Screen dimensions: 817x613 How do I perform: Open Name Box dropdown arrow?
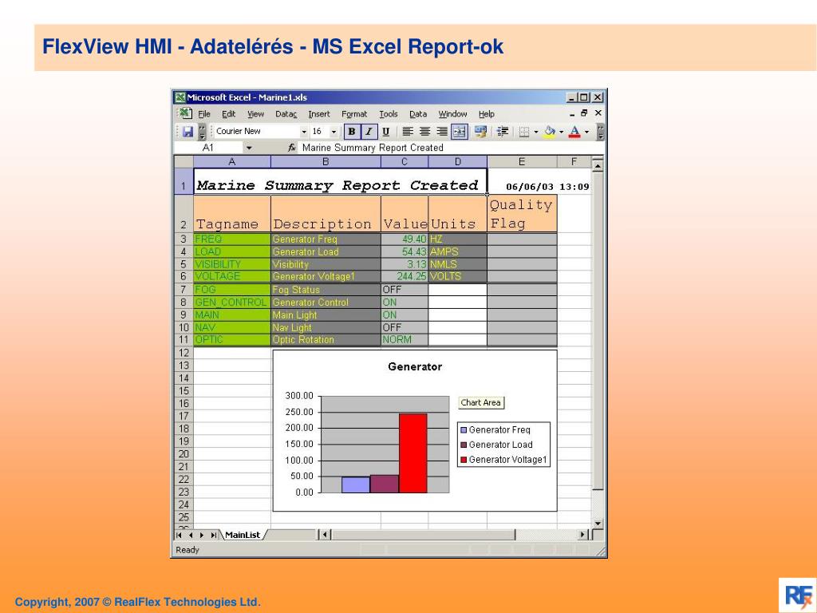249,148
